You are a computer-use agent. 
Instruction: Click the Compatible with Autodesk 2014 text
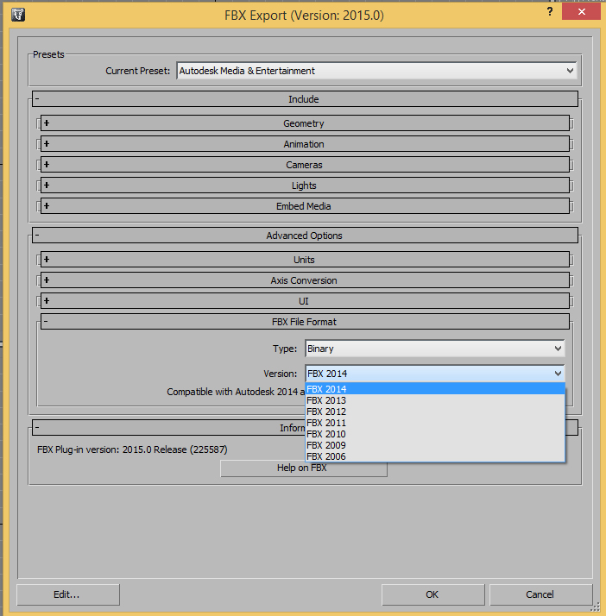[x=236, y=392]
